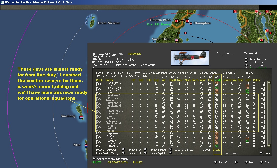Click the Chumphon map label
Image resolution: width=277 pixels, height=168 pixels.
[202, 23]
